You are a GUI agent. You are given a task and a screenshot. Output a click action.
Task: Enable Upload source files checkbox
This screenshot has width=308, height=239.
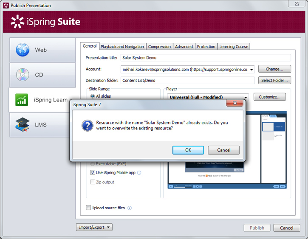(88, 208)
